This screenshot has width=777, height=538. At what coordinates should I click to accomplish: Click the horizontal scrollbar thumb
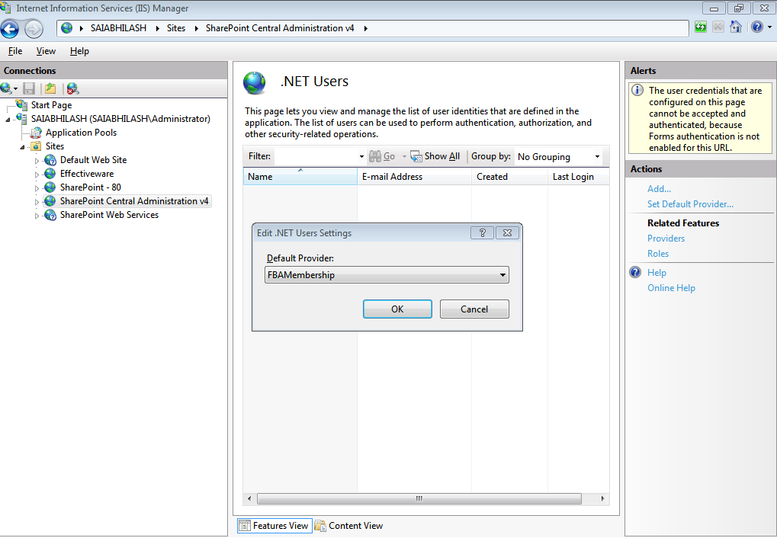[419, 498]
